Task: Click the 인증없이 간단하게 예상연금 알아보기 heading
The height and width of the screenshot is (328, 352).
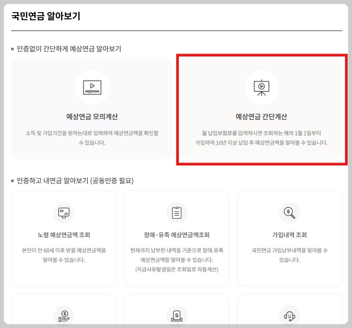Action: click(69, 49)
